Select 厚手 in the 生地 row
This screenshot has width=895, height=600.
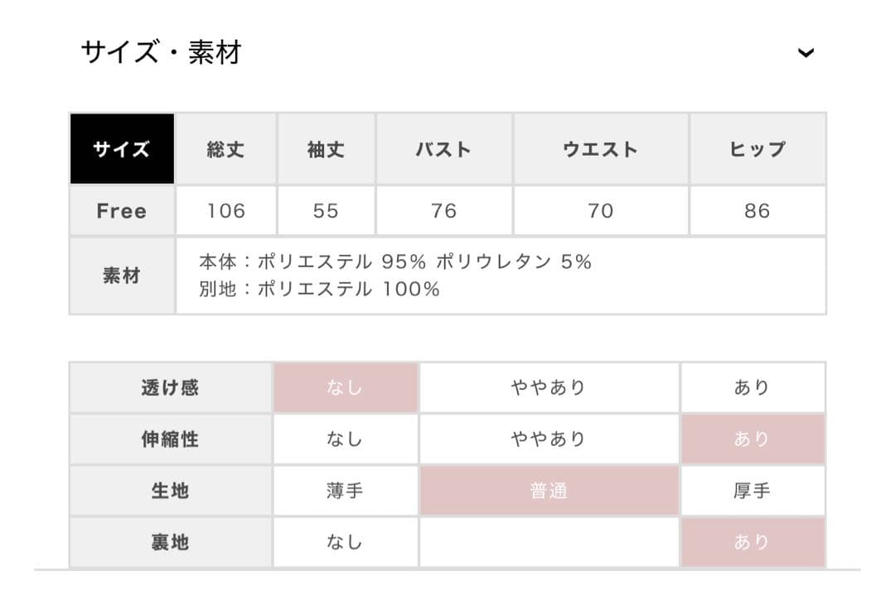coord(752,491)
